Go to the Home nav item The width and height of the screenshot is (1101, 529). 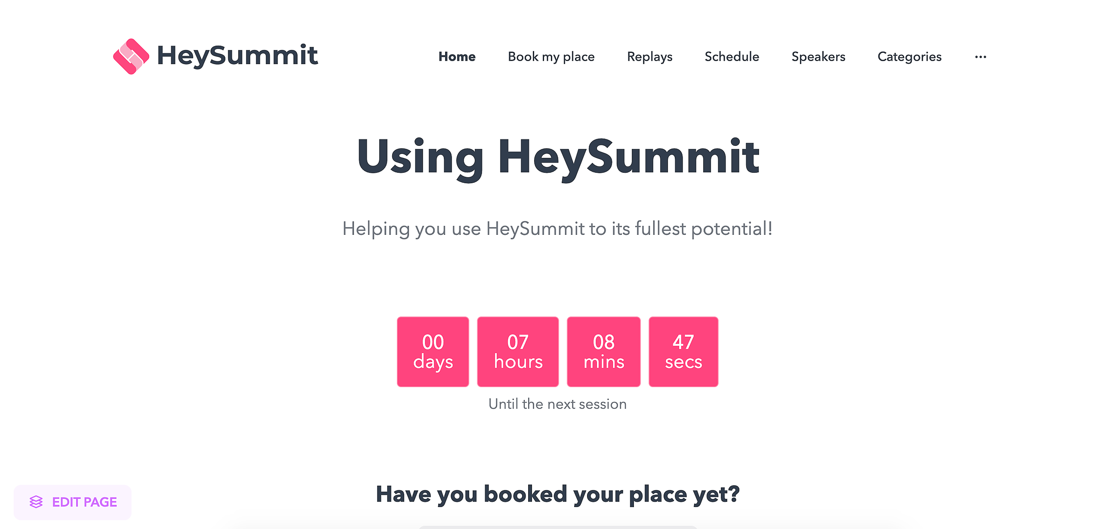coord(457,56)
